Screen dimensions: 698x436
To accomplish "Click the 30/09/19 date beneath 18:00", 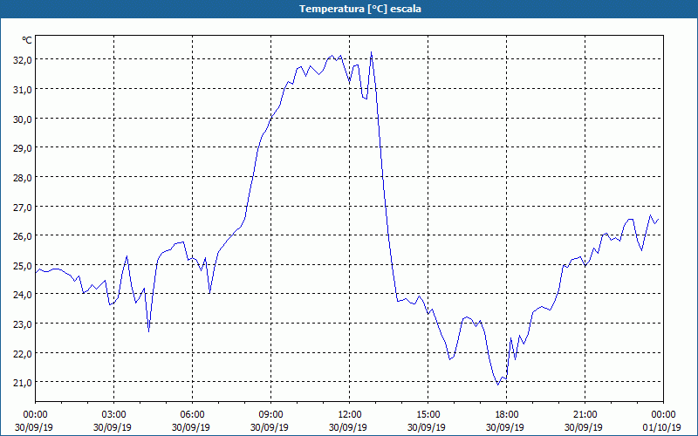I will click(x=505, y=427).
